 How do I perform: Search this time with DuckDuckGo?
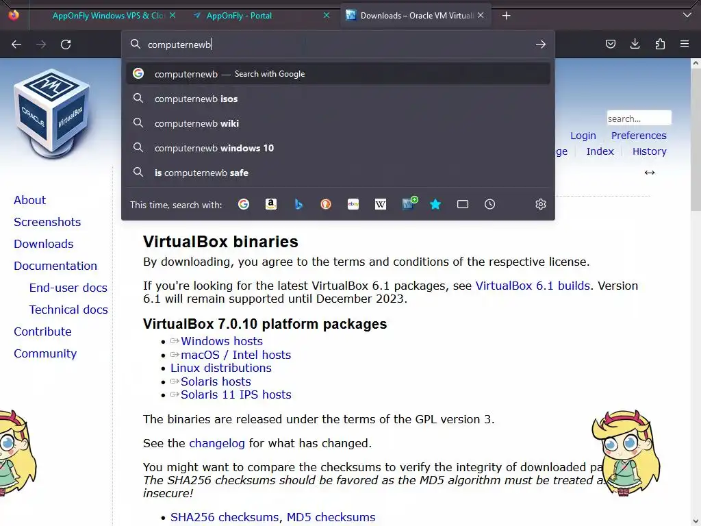[326, 204]
